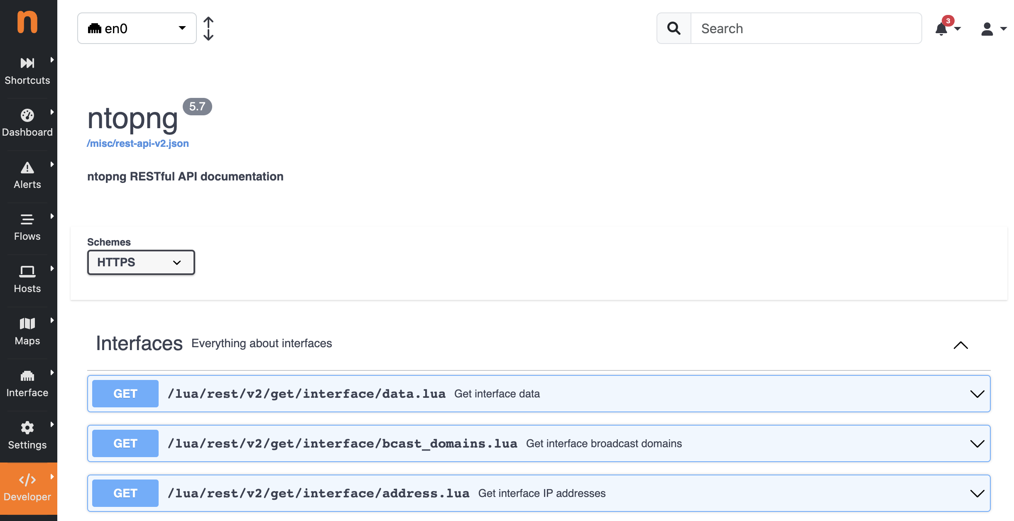
Task: Expand the data.lua endpoint chevron
Action: point(977,394)
